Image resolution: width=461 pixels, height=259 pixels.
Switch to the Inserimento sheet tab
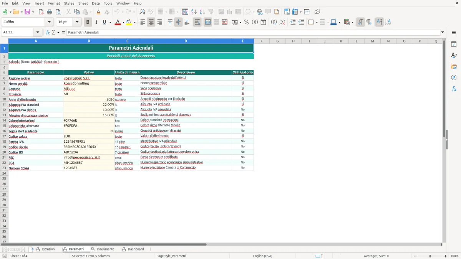[x=105, y=249]
